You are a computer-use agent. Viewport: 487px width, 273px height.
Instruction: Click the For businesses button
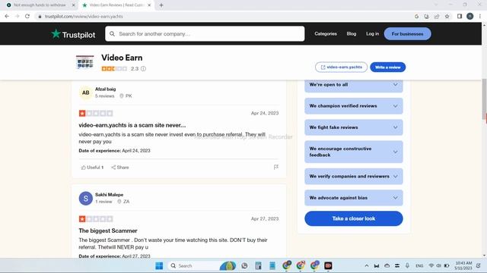point(408,33)
